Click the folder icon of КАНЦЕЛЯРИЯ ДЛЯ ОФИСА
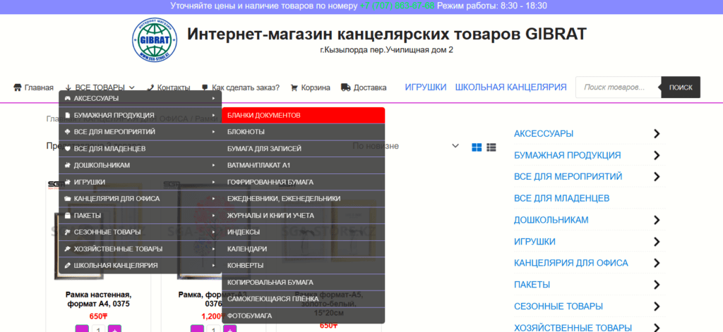723x332 pixels. coord(67,199)
